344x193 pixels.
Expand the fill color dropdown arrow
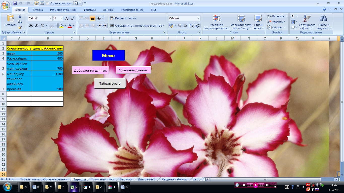click(x=65, y=26)
